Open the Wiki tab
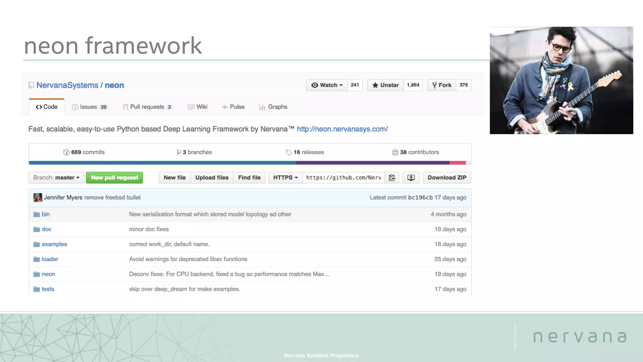The height and width of the screenshot is (362, 643). [x=197, y=107]
